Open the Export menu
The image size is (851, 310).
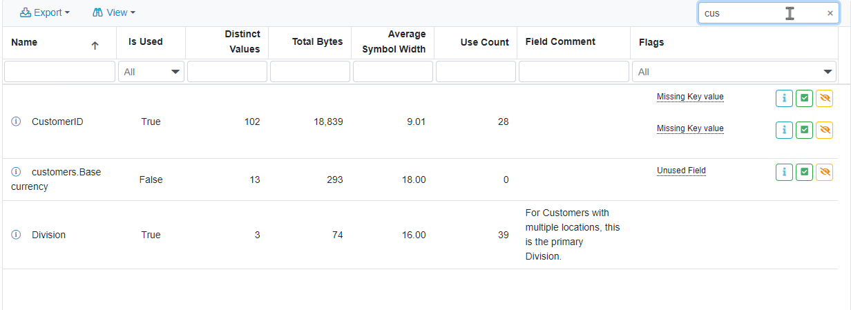(45, 12)
